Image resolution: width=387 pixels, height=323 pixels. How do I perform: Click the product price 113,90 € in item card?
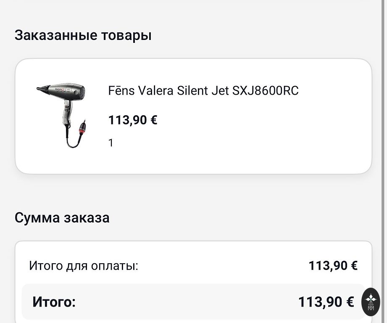click(133, 120)
